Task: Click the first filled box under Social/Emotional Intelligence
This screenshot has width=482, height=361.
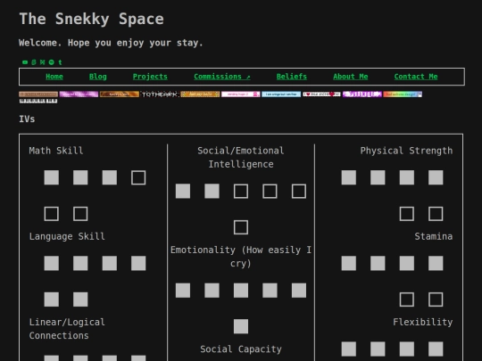Action: (183, 192)
